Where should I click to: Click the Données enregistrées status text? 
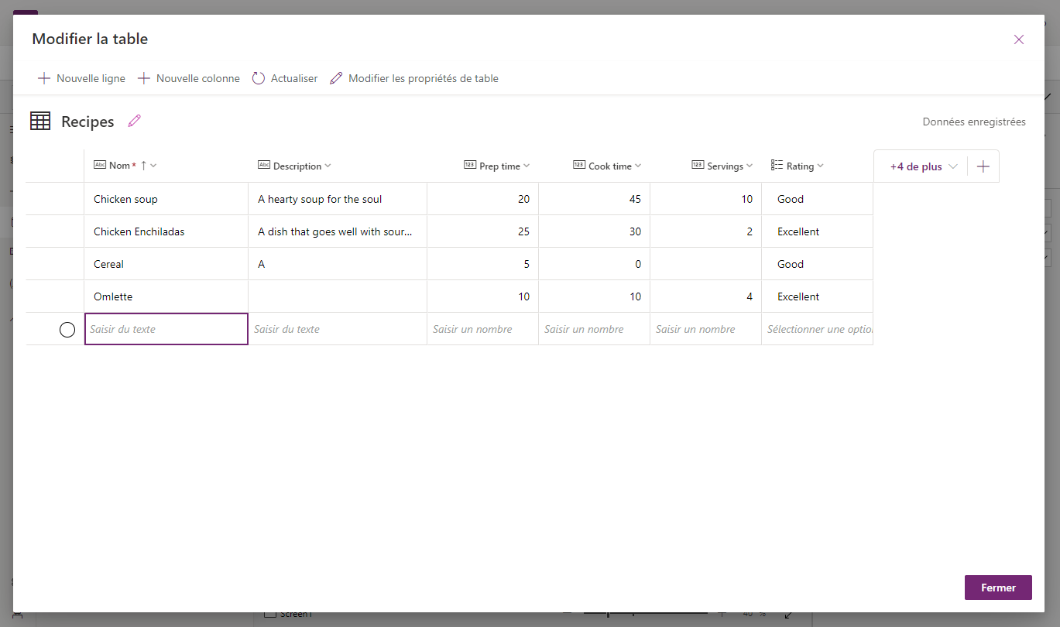[974, 122]
